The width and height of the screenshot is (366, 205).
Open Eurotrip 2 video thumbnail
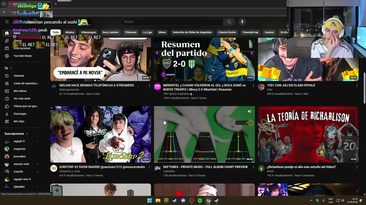click(x=101, y=134)
